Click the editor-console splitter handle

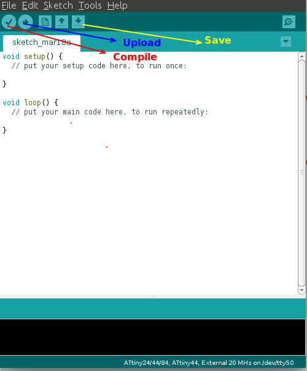click(x=152, y=297)
